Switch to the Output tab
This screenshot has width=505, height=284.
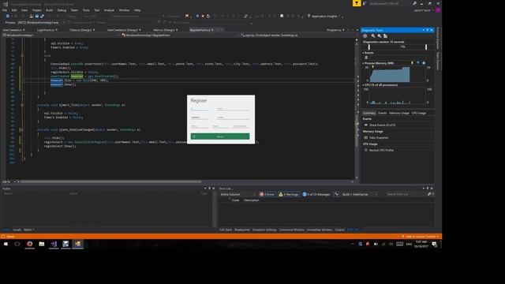pos(339,230)
